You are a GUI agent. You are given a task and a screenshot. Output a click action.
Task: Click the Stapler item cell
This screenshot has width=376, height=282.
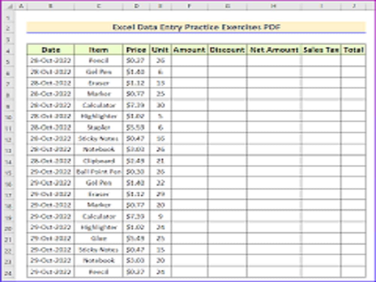point(99,127)
